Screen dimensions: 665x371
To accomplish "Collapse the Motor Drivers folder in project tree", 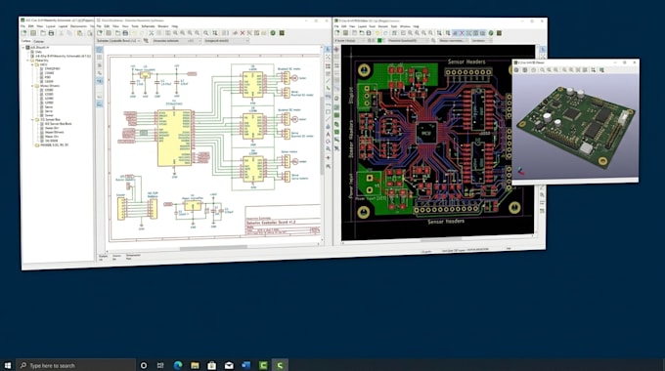I will pos(32,86).
